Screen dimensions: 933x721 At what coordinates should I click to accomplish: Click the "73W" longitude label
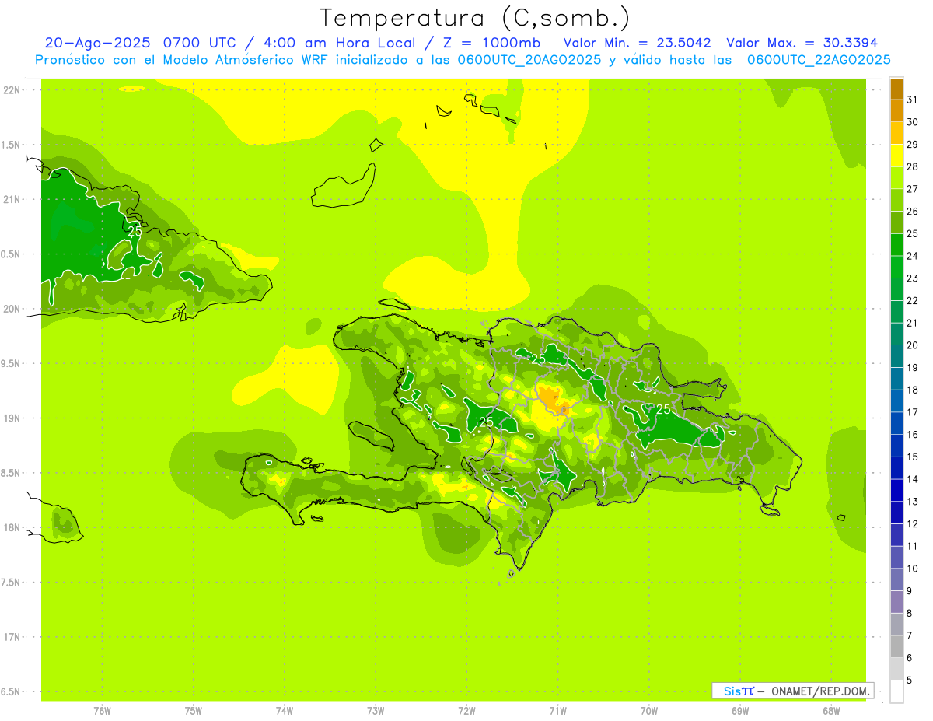[x=376, y=711]
